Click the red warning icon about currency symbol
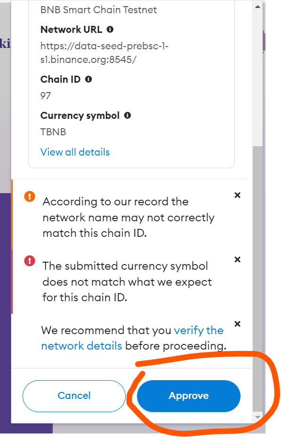 tap(29, 261)
